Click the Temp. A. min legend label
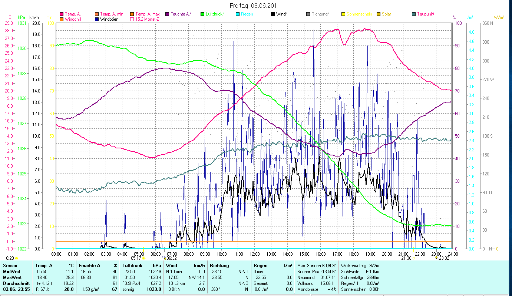The width and height of the screenshot is (512, 296). [112, 14]
